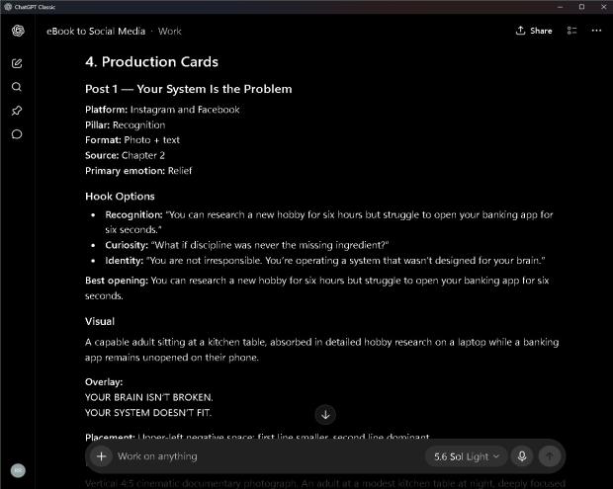Screen dimensions: 613x489
Task: Open the three-dot more options menu
Action: click(x=596, y=31)
